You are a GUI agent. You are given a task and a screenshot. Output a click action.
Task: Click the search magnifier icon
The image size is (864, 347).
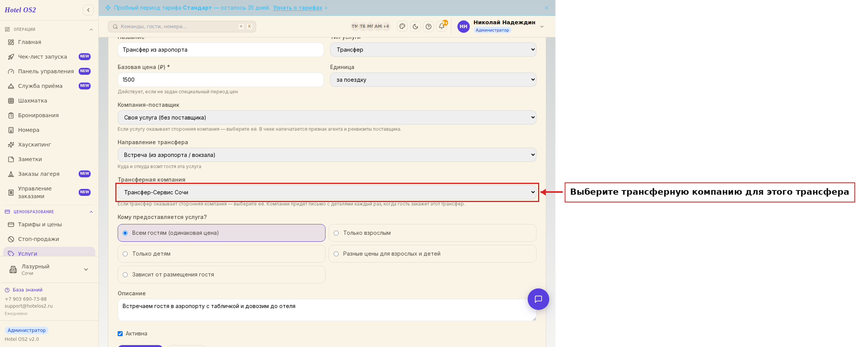click(x=115, y=27)
